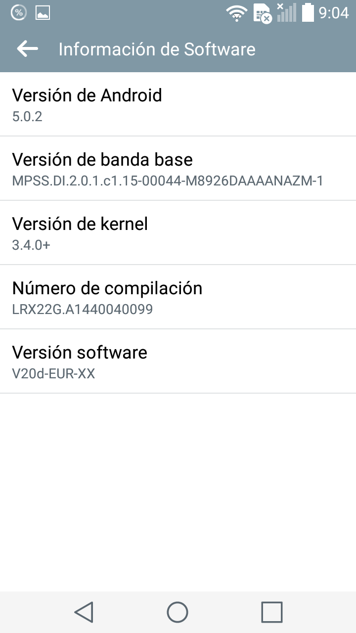Open the Versión software entry

pos(178,362)
